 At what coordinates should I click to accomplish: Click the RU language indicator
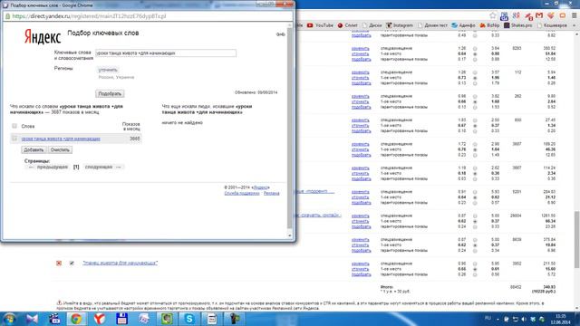(x=488, y=318)
